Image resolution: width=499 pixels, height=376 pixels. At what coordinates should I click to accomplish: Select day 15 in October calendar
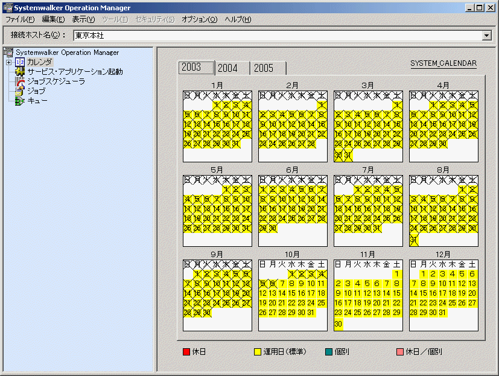click(292, 293)
